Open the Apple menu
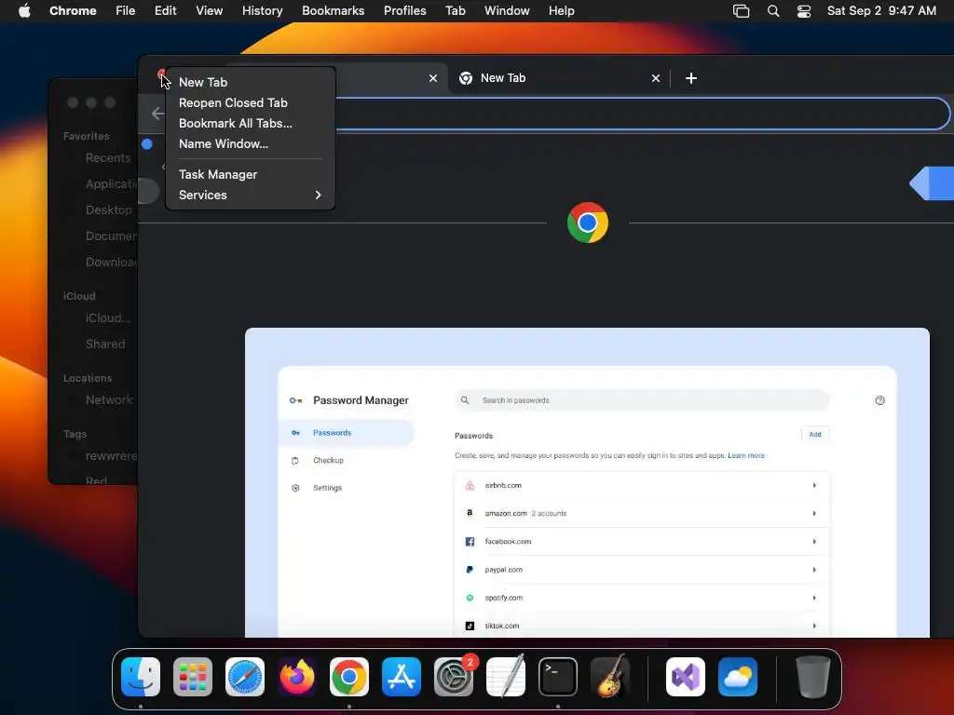 coord(24,10)
